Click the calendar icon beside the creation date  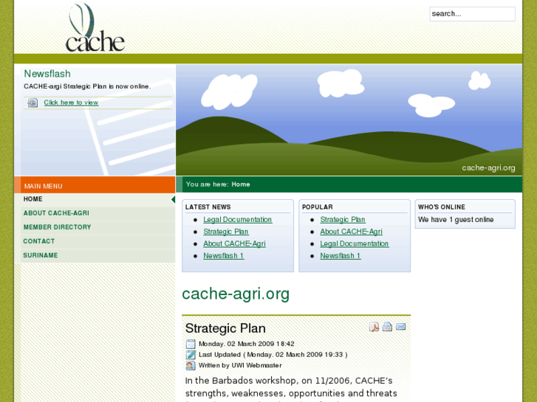click(191, 344)
